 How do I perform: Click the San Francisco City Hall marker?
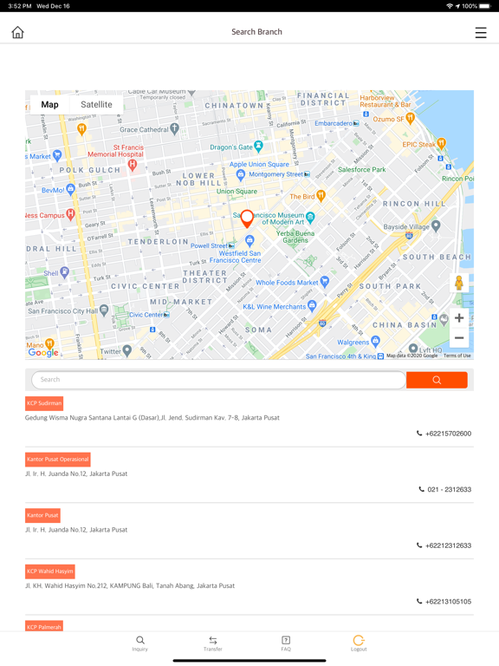104,310
